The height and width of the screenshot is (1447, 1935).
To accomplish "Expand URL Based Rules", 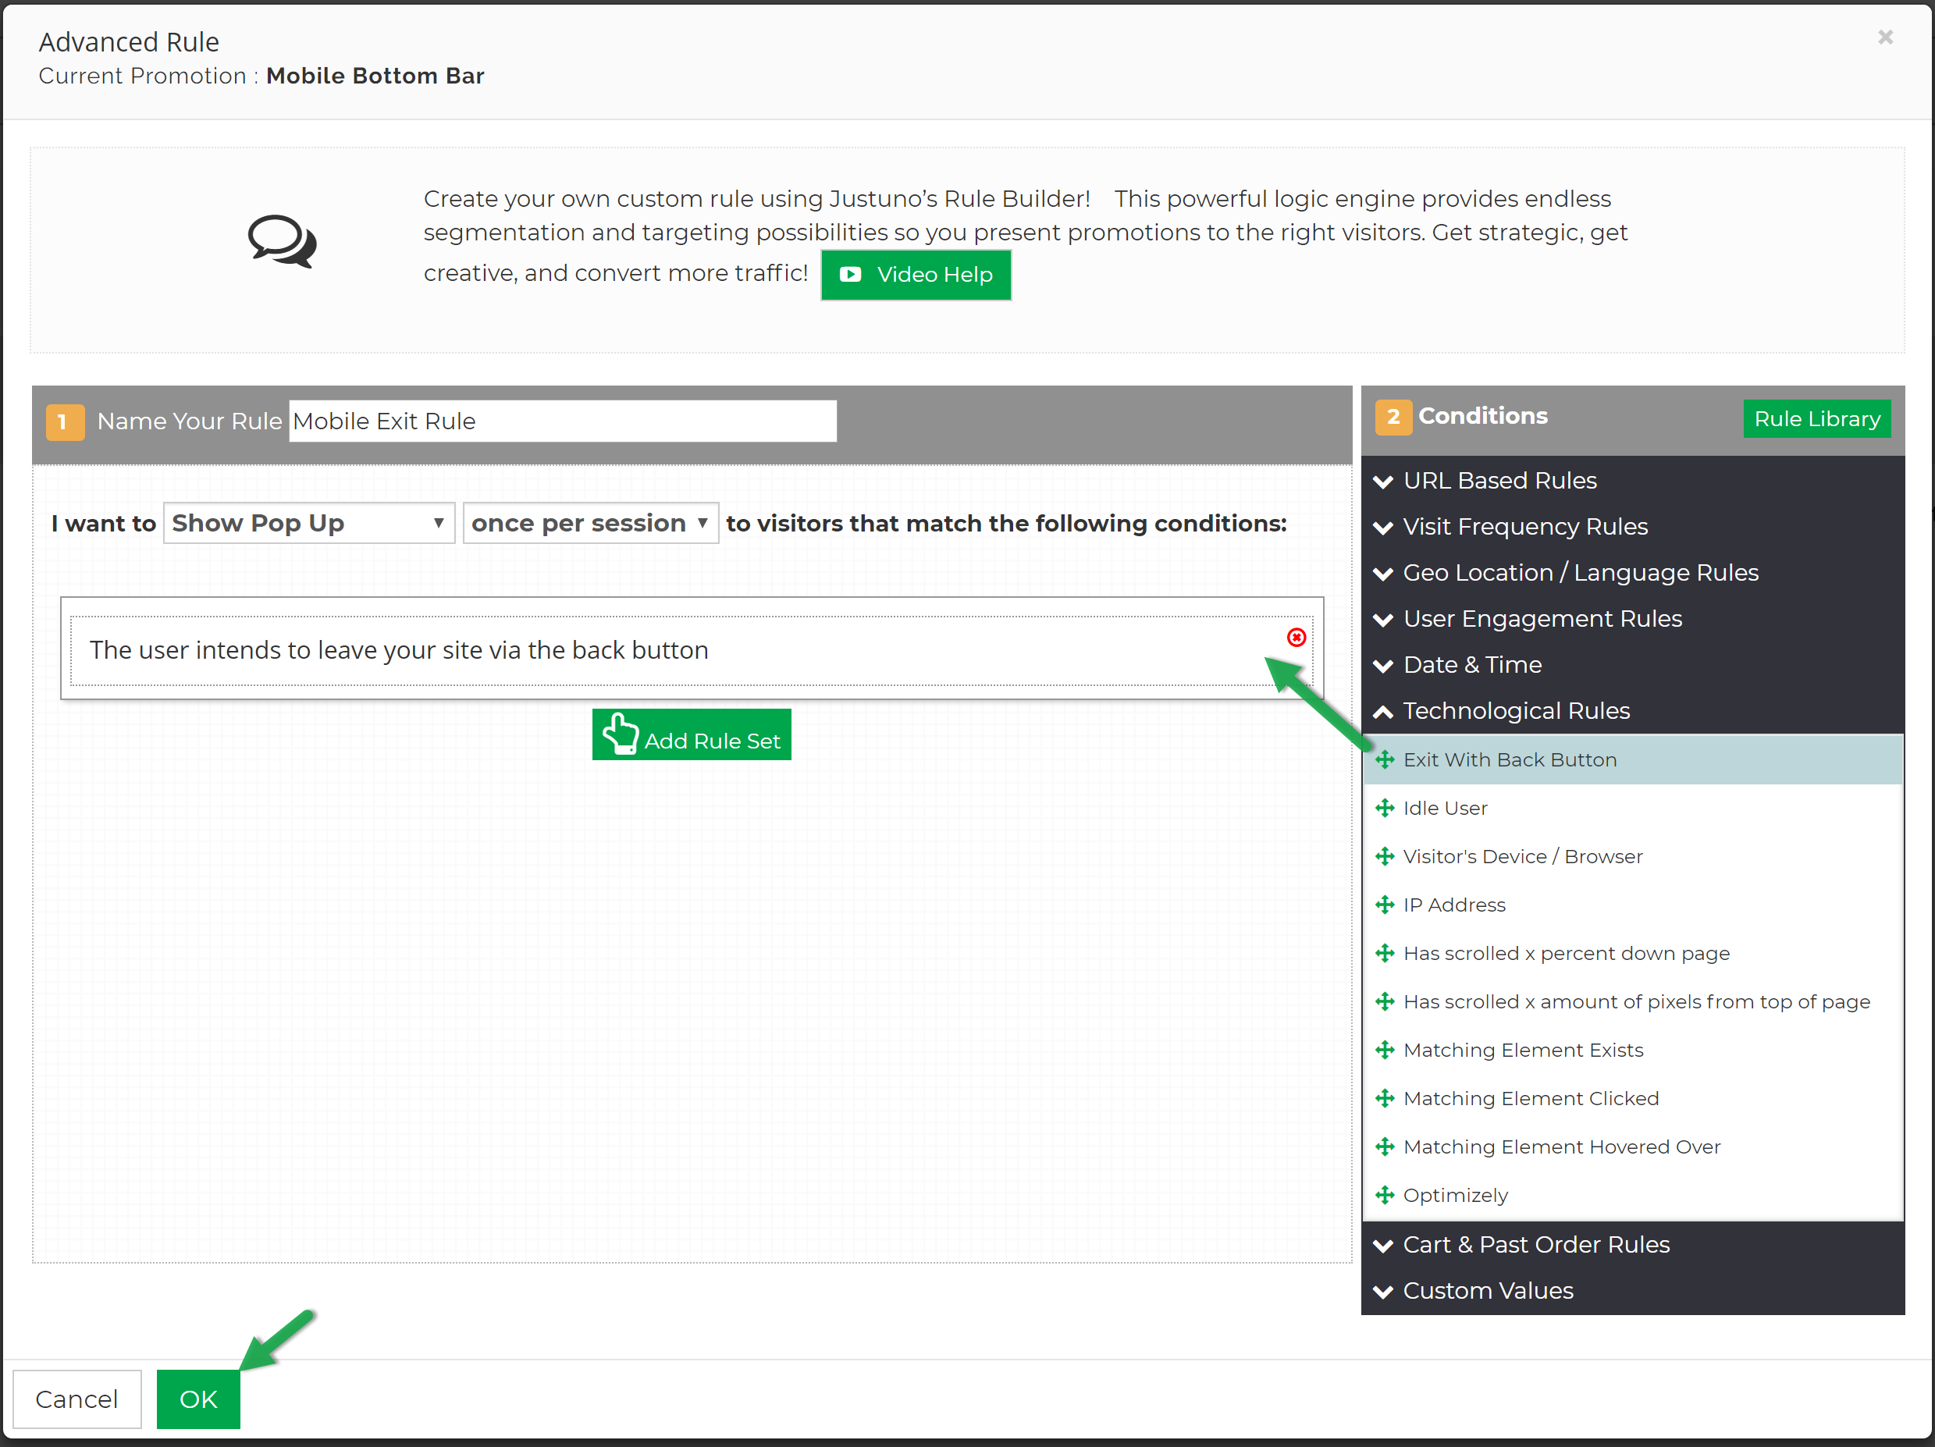I will pos(1499,480).
